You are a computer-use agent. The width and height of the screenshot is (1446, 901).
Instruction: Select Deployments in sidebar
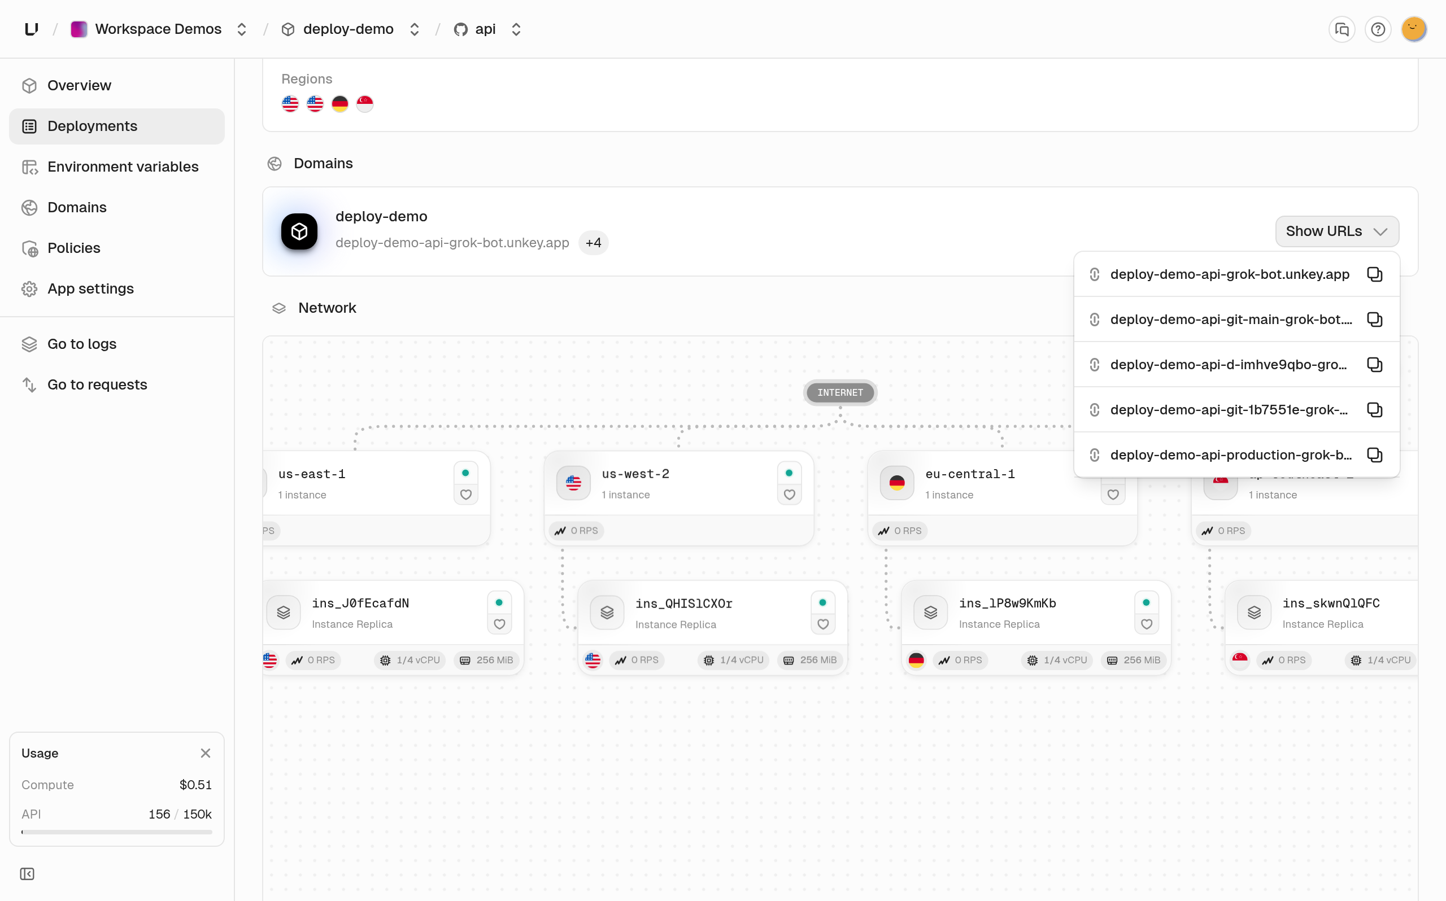tap(117, 126)
